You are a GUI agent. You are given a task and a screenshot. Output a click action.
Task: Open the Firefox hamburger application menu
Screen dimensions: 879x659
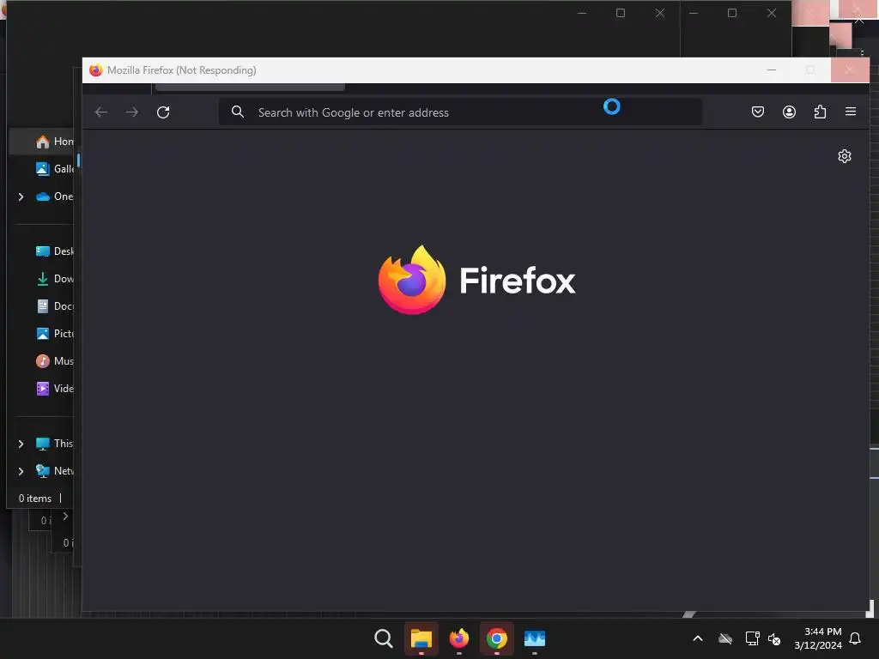coord(851,112)
